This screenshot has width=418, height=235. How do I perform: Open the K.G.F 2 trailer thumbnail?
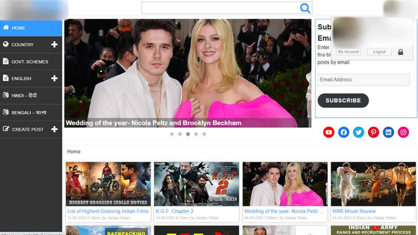pos(197,184)
